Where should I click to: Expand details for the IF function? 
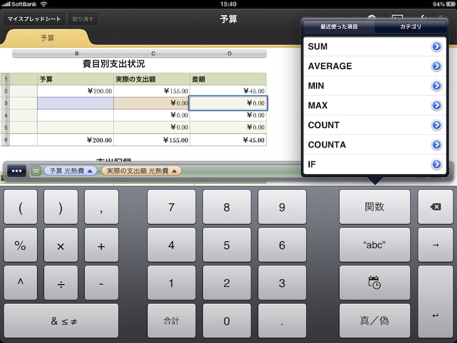tap(436, 164)
